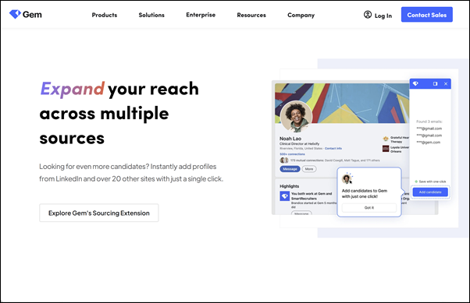The height and width of the screenshot is (303, 470).
Task: Click the avatar icon in the tooltip
Action: (x=347, y=179)
